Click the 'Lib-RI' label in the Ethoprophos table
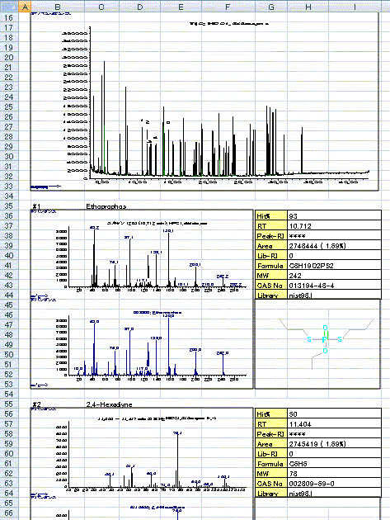The image size is (390, 520). 271,256
